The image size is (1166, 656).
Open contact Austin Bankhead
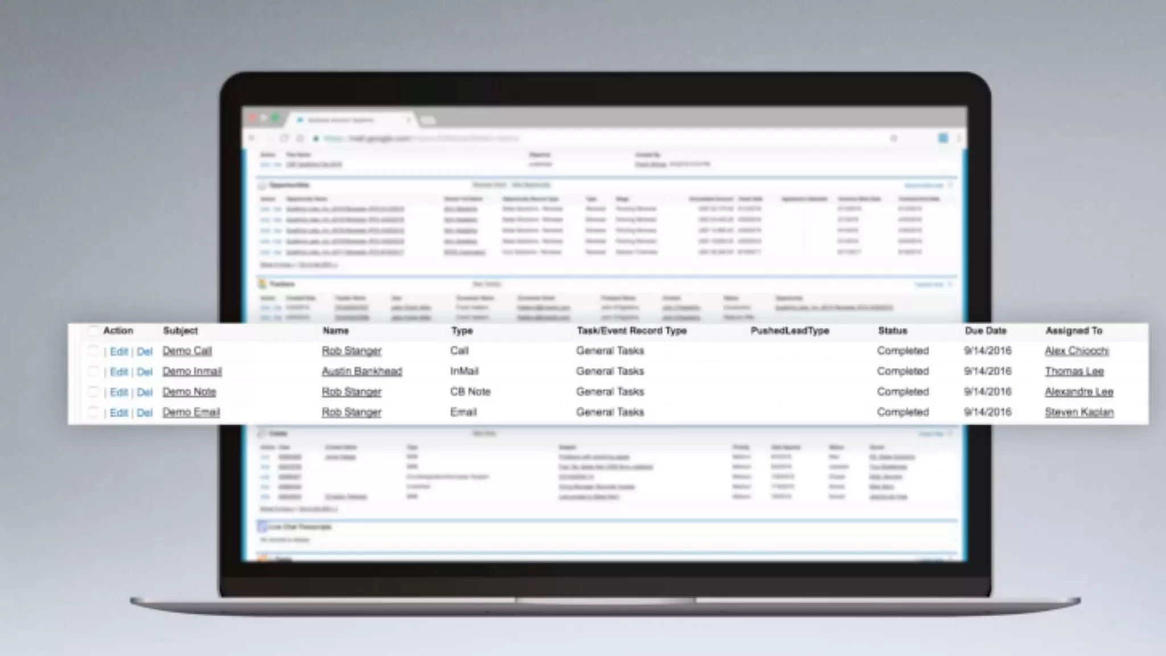pyautogui.click(x=362, y=371)
